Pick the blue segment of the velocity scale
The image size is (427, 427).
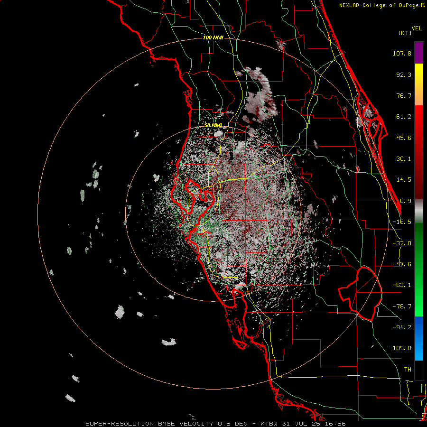(x=419, y=338)
